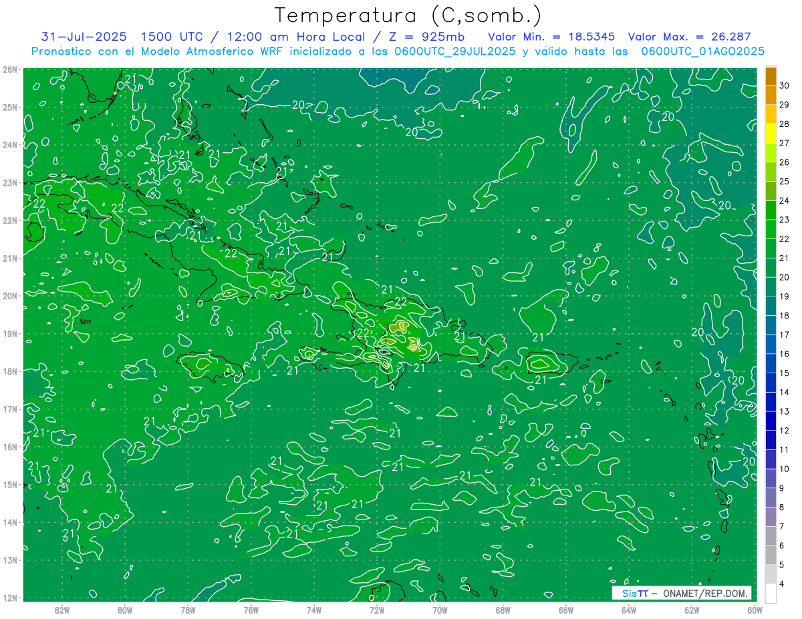Click the pressure level 'Z = 925mb'
The width and height of the screenshot is (802, 619).
tap(426, 37)
